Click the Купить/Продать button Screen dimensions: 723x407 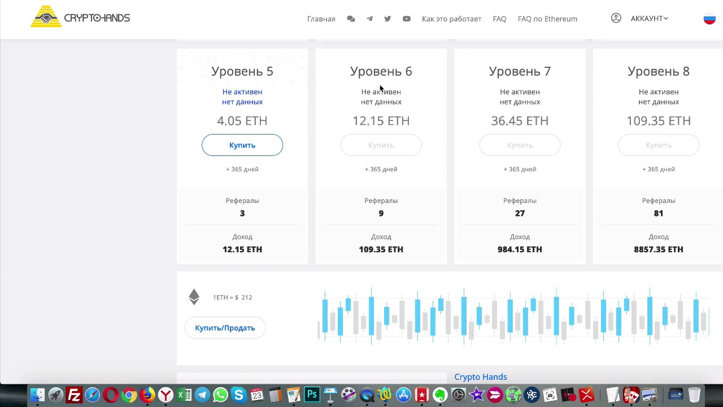coord(225,328)
